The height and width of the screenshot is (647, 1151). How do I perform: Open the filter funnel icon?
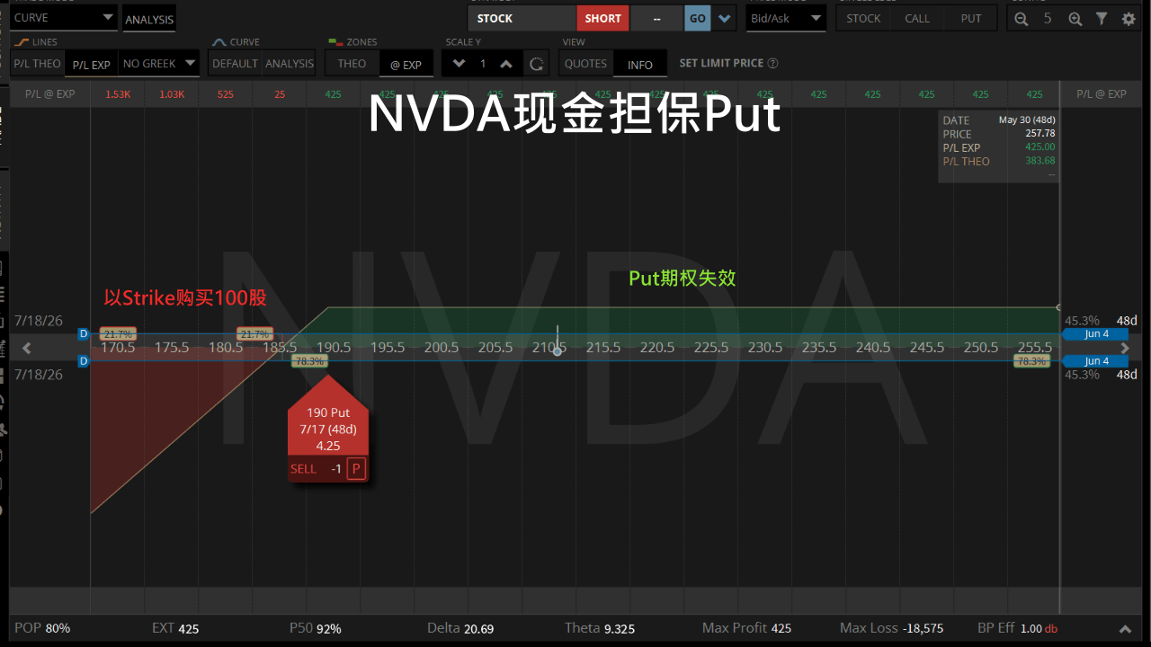1102,18
